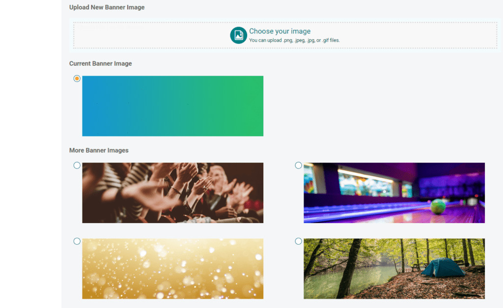Select the gold glitter banner radio button

click(x=77, y=241)
